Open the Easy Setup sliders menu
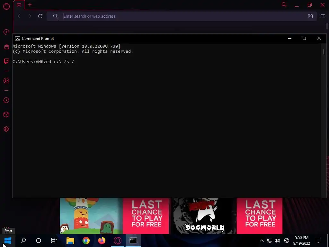 323,16
